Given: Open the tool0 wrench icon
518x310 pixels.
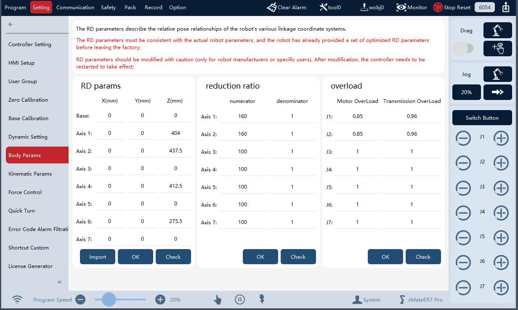Looking at the screenshot, I should 323,7.
